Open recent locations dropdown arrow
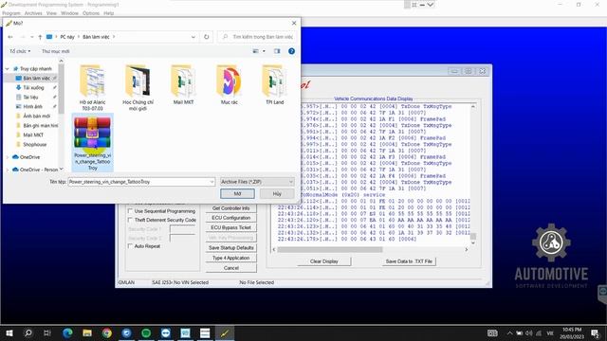This screenshot has width=607, height=341. coord(31,37)
